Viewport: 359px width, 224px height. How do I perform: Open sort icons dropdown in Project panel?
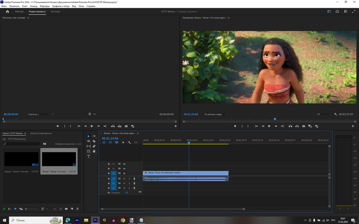[44, 209]
